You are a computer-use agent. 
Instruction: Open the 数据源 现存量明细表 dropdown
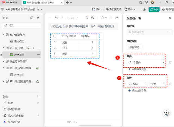[150, 32]
